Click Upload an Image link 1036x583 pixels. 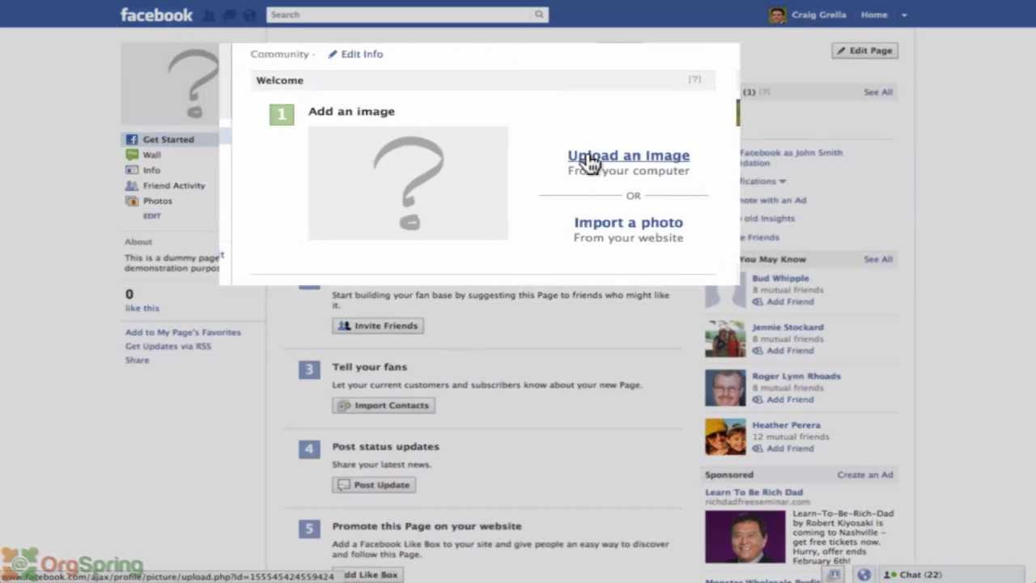(x=629, y=155)
